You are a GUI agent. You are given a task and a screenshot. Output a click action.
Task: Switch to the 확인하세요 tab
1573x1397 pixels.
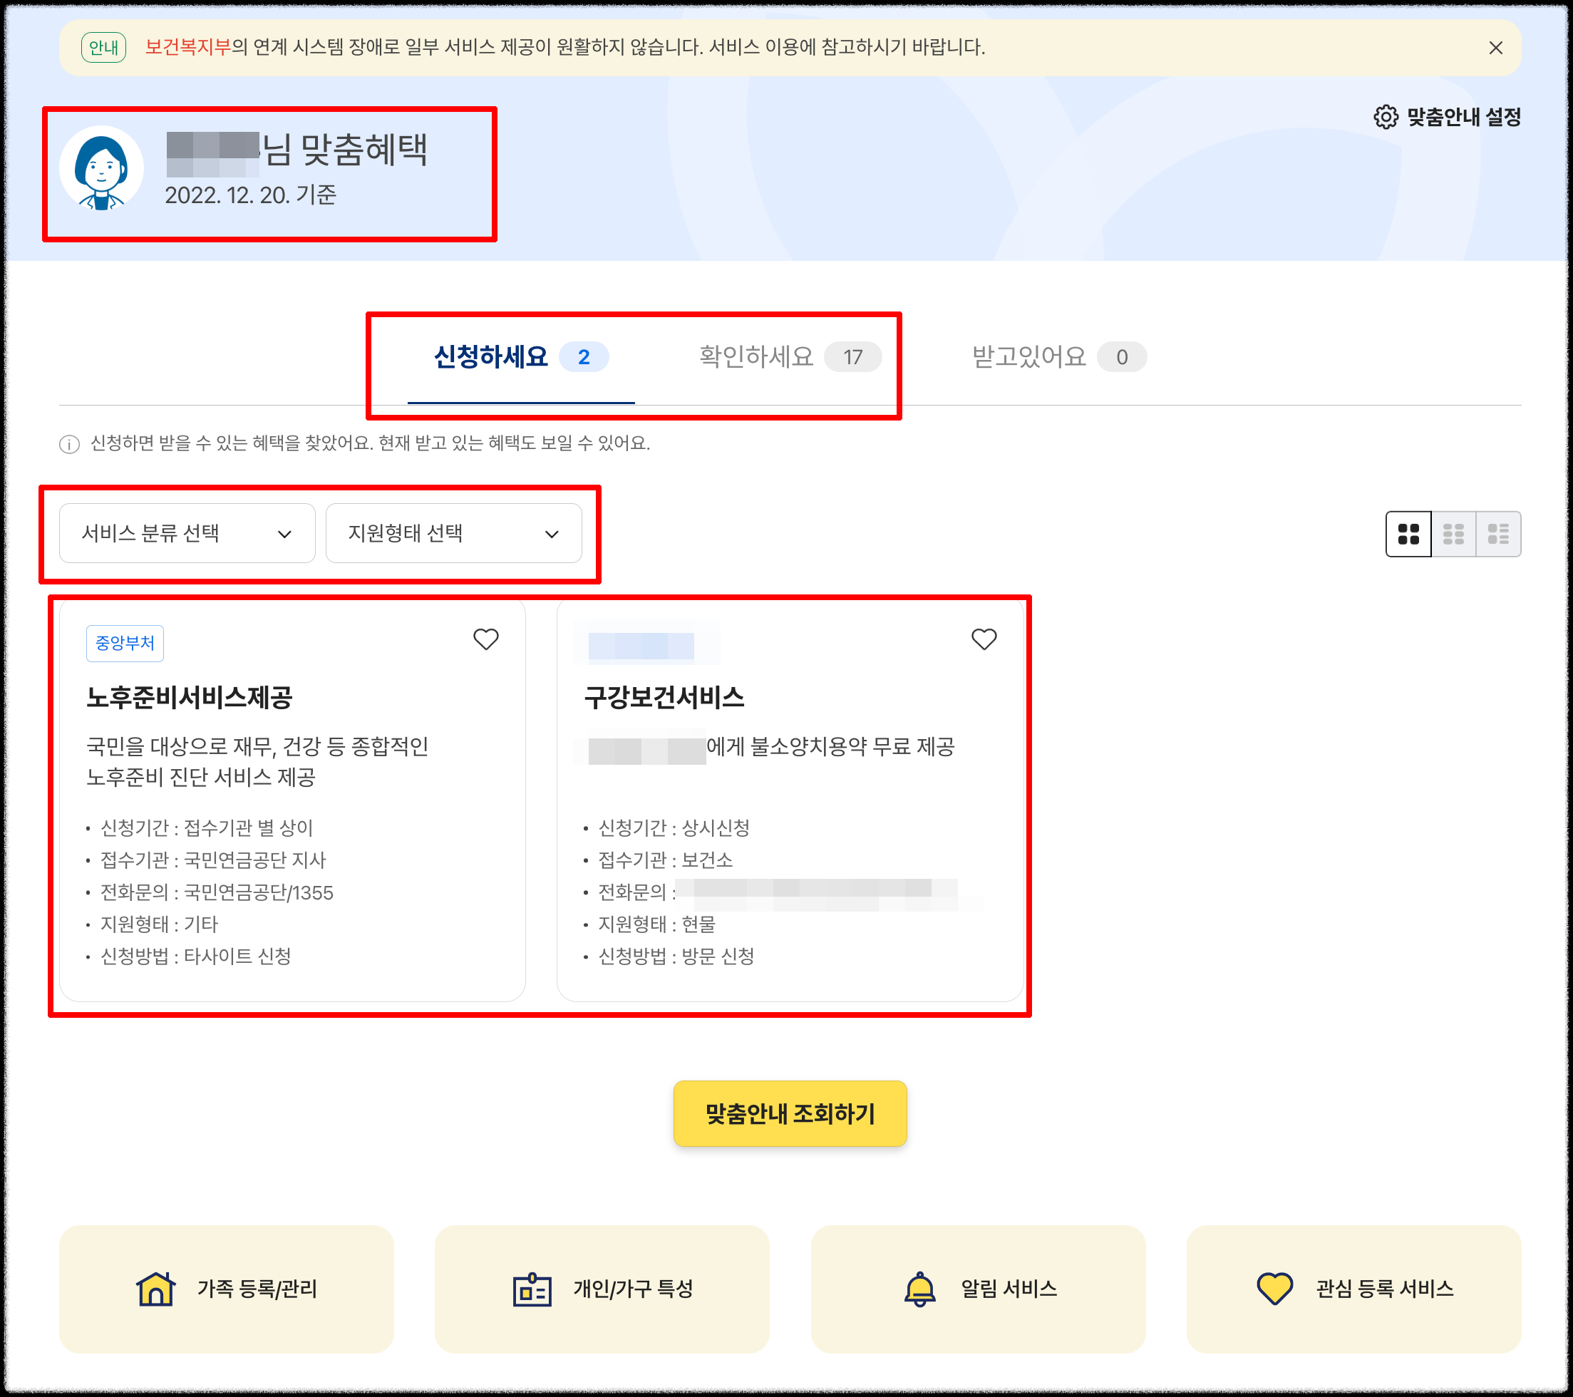coord(755,356)
